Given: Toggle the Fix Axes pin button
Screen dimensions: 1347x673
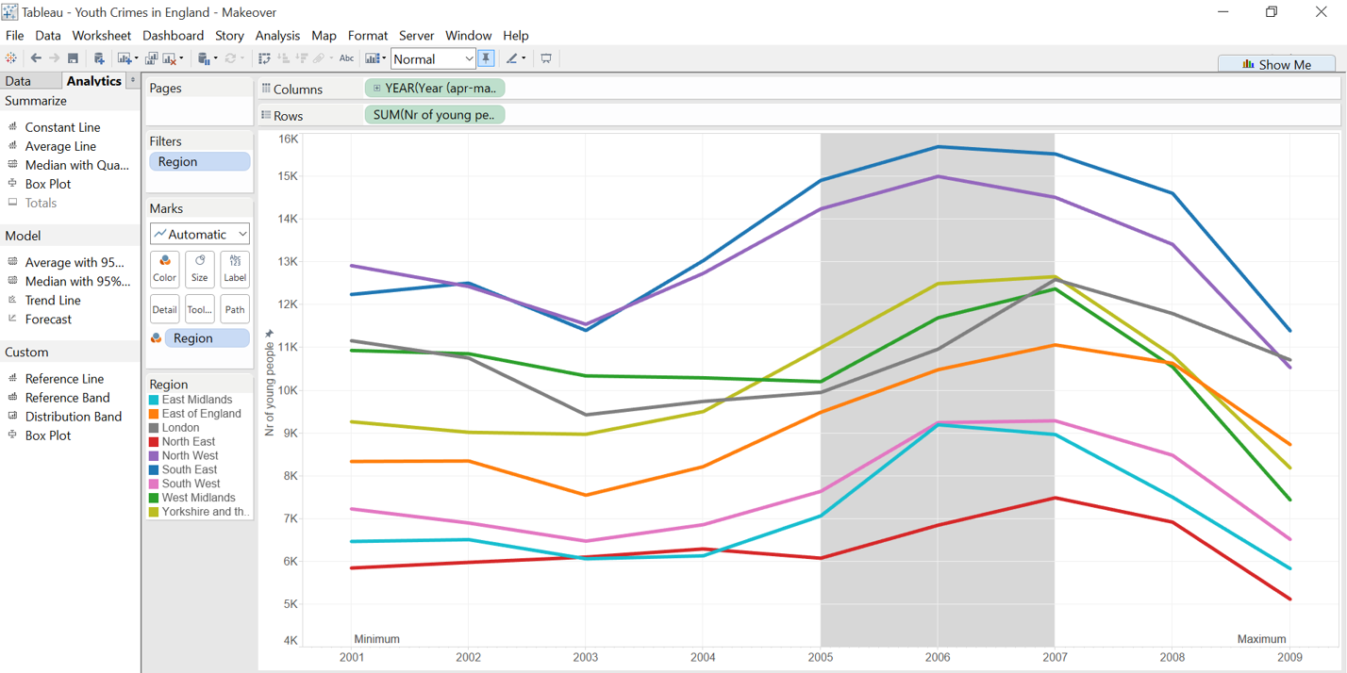Looking at the screenshot, I should click(486, 58).
